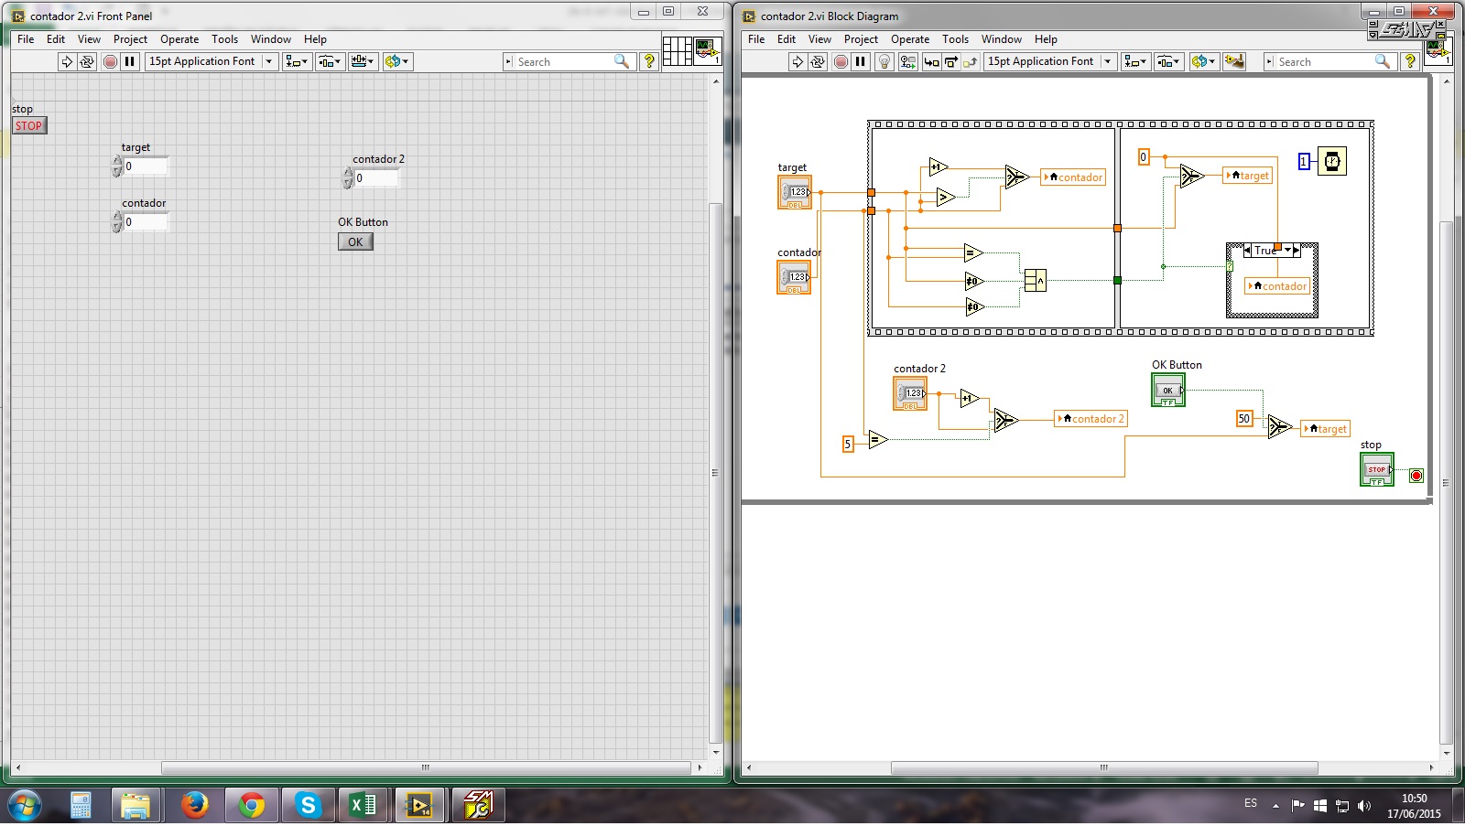Open Tools menu in Block Diagram window
Viewport: 1465px width, 826px height.
(955, 39)
